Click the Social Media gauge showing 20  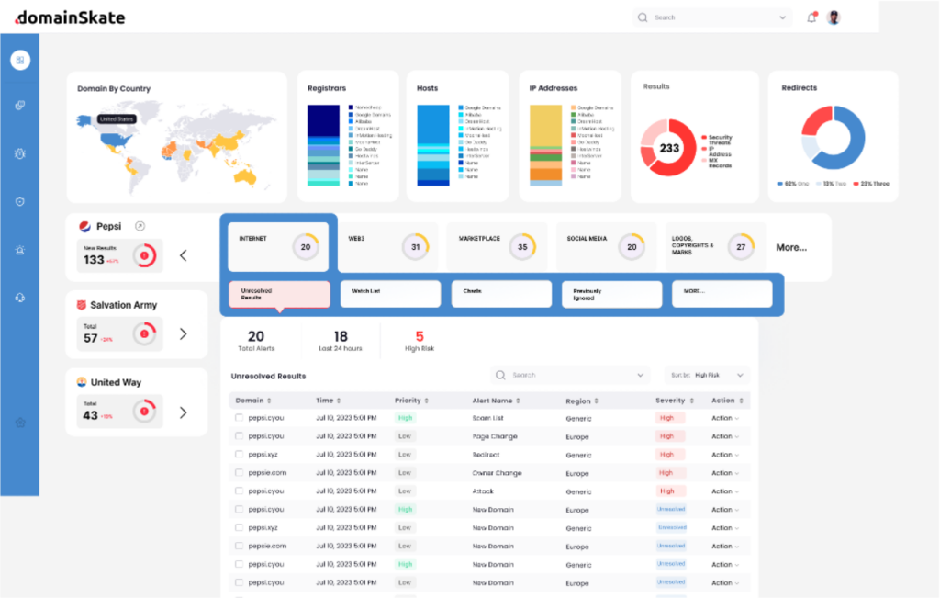point(632,246)
